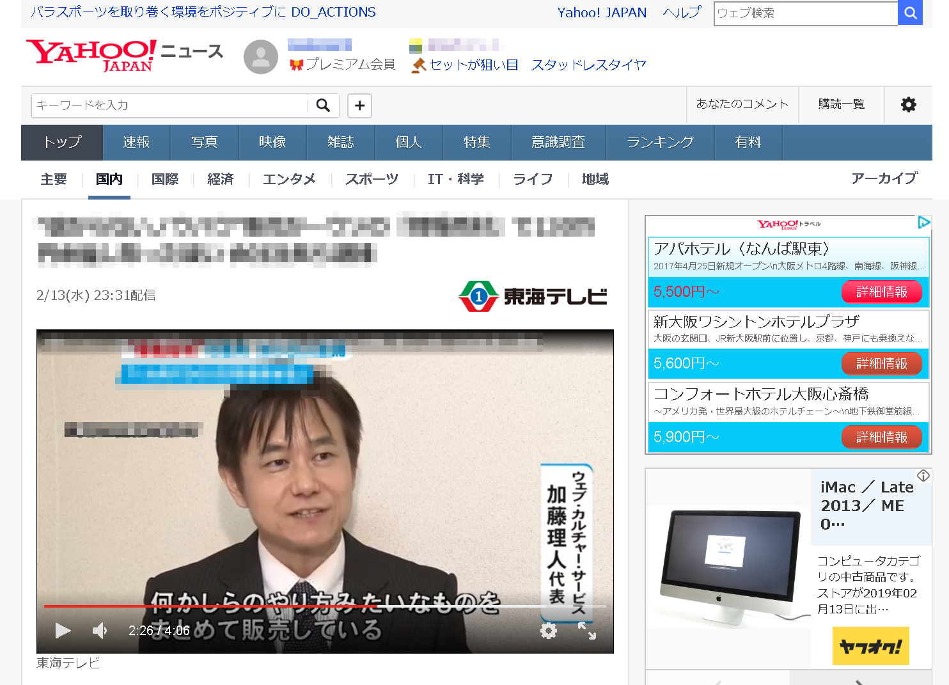949x685 pixels.
Task: Click the plus icon to add a keyword
Action: pos(359,106)
